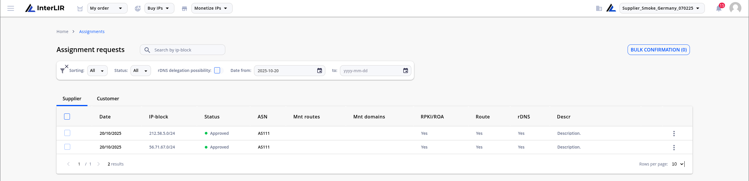Select the checkbox for the 56.71.67.0/24 row
Image resolution: width=749 pixels, height=181 pixels.
pos(67,147)
